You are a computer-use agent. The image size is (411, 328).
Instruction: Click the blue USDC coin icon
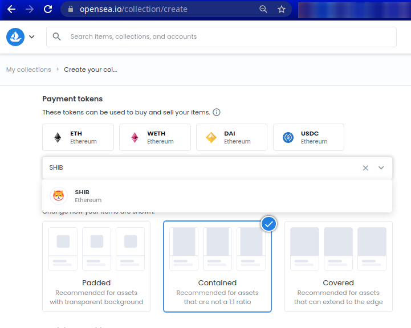coord(288,137)
